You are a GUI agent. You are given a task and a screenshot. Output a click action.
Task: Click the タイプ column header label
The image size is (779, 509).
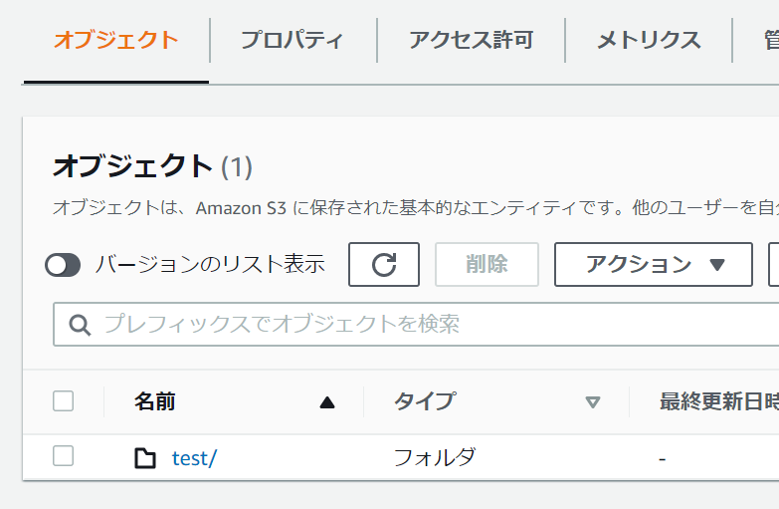(425, 401)
